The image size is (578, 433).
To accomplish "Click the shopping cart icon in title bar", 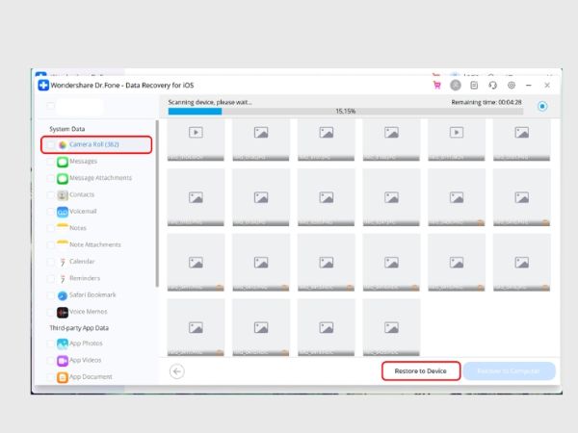I will tap(436, 85).
